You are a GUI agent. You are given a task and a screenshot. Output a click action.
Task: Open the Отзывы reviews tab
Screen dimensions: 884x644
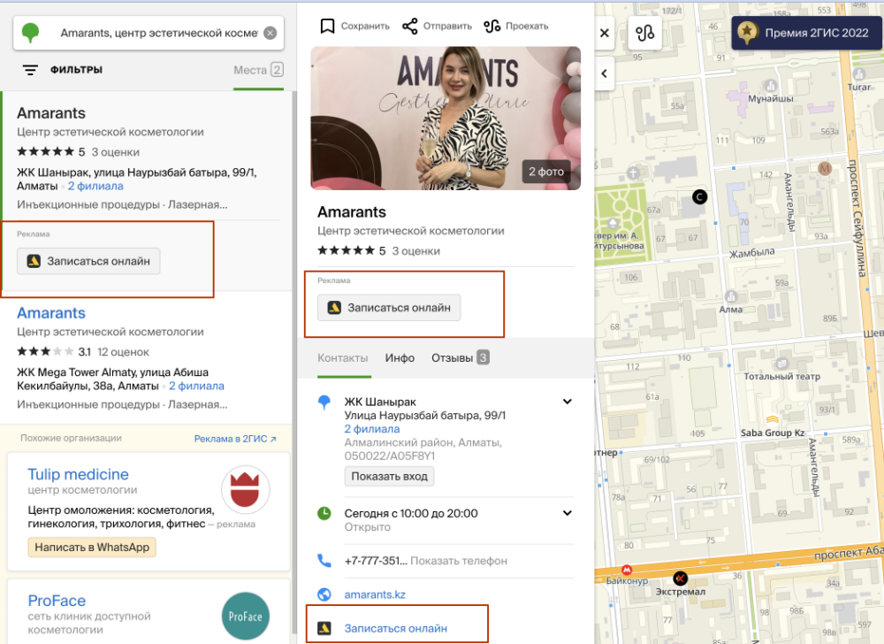tap(460, 358)
